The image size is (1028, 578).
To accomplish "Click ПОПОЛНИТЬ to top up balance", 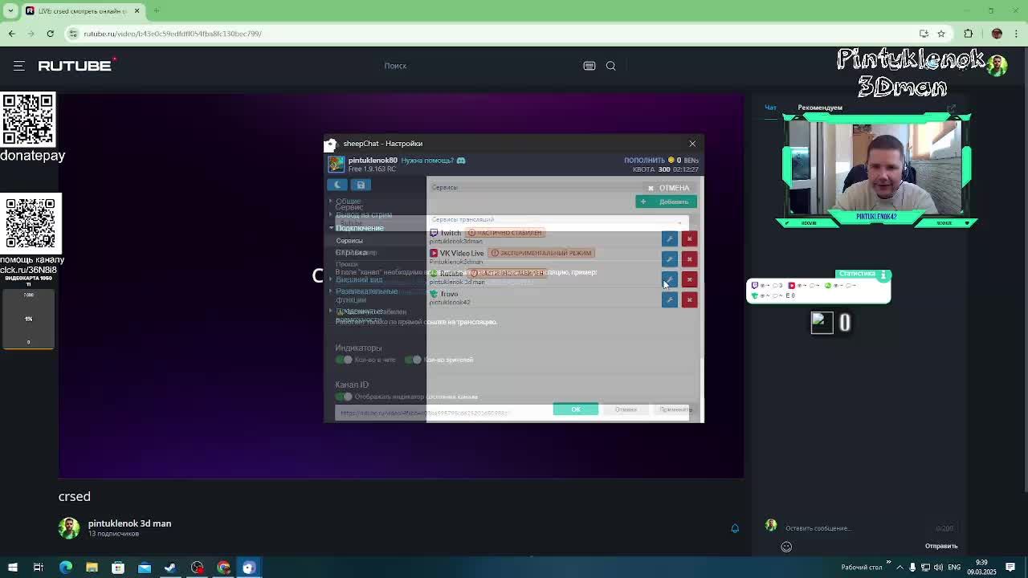I will tap(644, 161).
